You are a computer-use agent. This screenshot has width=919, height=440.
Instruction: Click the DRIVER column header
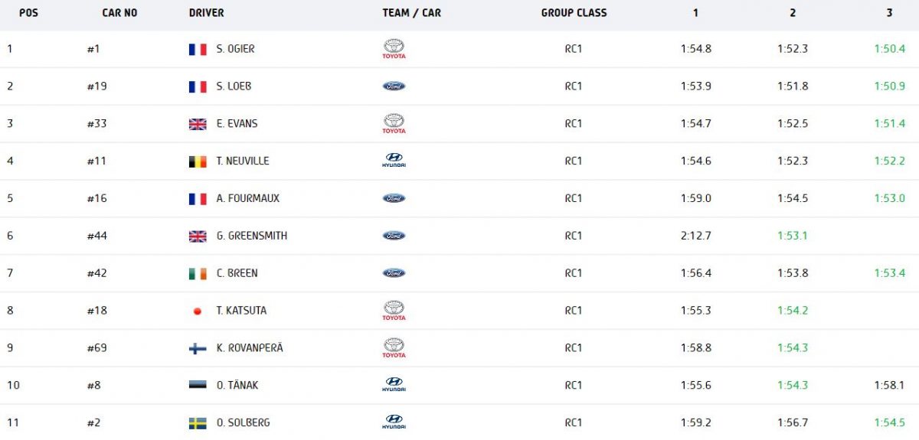206,13
